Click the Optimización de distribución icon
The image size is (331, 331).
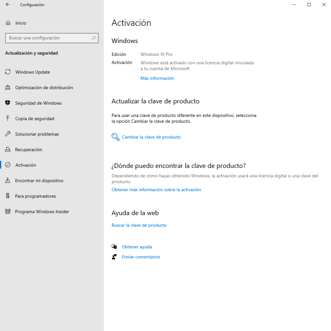click(8, 87)
